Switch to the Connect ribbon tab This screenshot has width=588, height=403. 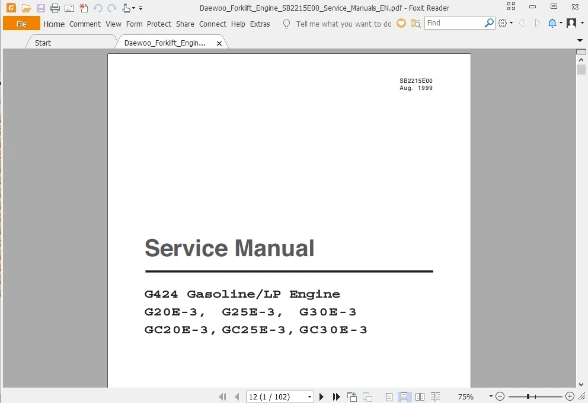(213, 24)
